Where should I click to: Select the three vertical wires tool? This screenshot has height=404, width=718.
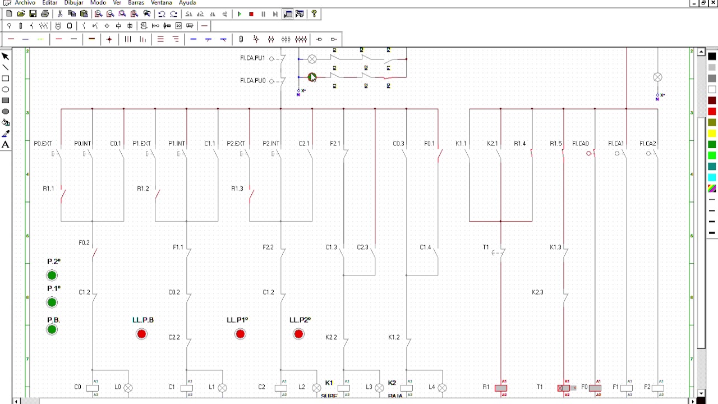[128, 39]
